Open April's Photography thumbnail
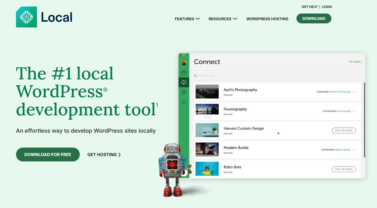Viewport: 377px width, 208px height. [207, 91]
